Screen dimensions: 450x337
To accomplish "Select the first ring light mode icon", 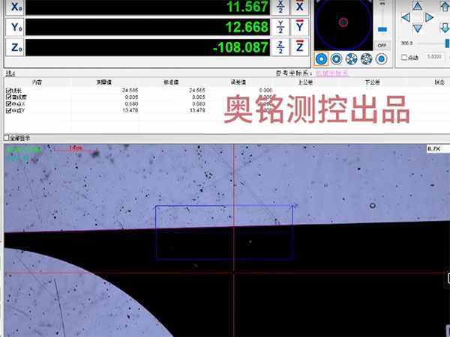I will 320,58.
